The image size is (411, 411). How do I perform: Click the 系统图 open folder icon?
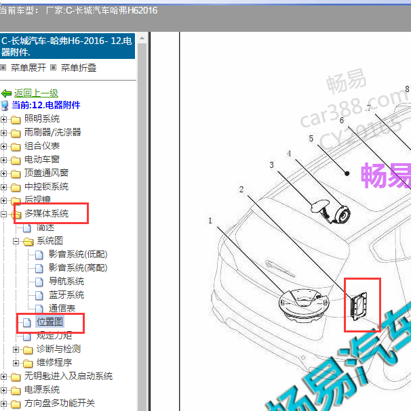(x=28, y=242)
